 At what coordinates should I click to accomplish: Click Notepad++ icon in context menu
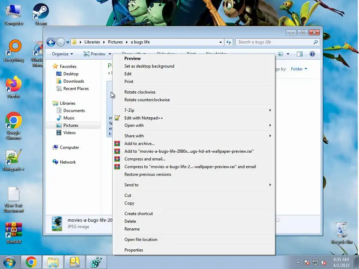(x=117, y=118)
